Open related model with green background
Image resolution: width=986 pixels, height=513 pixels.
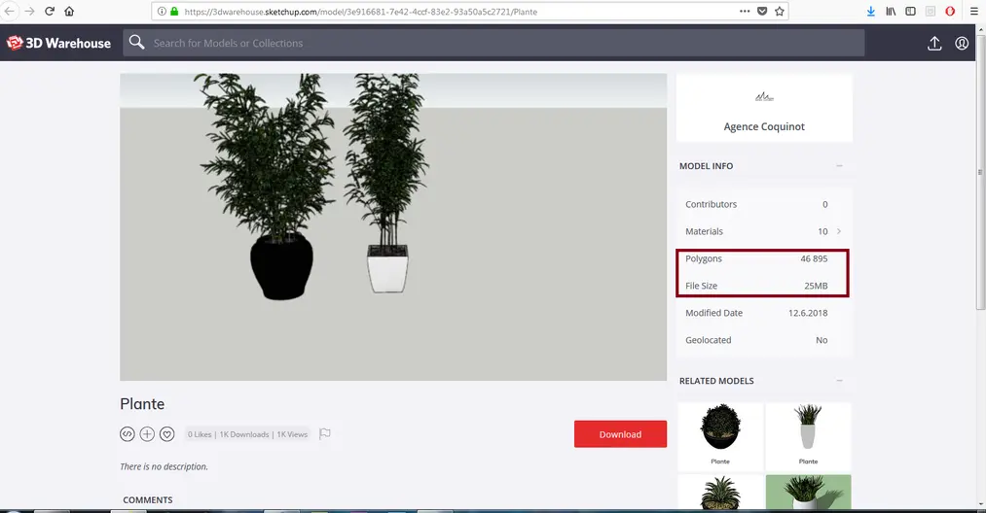click(x=808, y=492)
